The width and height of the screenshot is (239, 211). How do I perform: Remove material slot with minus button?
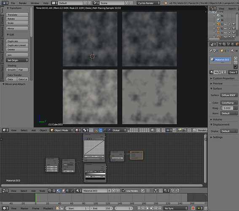click(236, 62)
